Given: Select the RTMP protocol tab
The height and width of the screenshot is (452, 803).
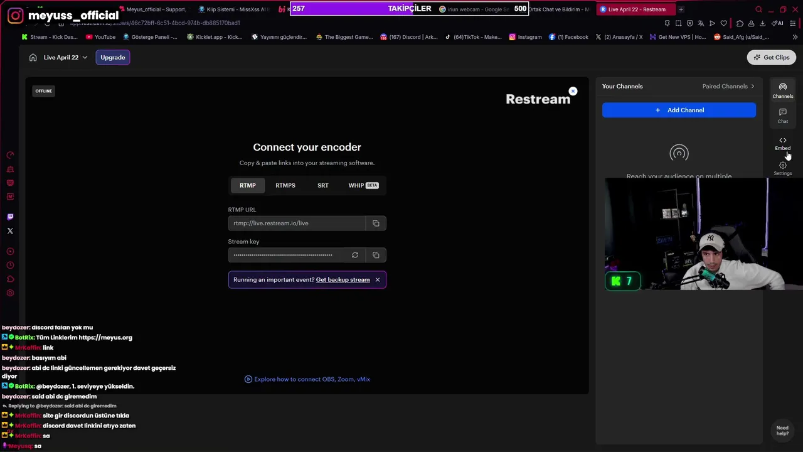Looking at the screenshot, I should click(x=248, y=185).
